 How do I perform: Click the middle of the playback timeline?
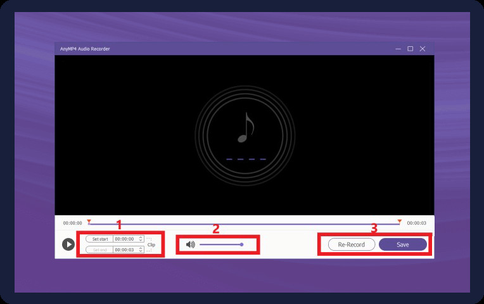point(244,224)
